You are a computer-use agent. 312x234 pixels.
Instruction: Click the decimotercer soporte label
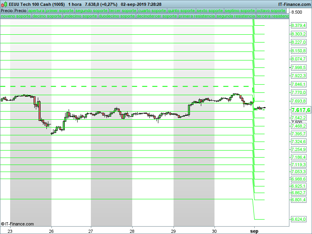click(x=157, y=16)
